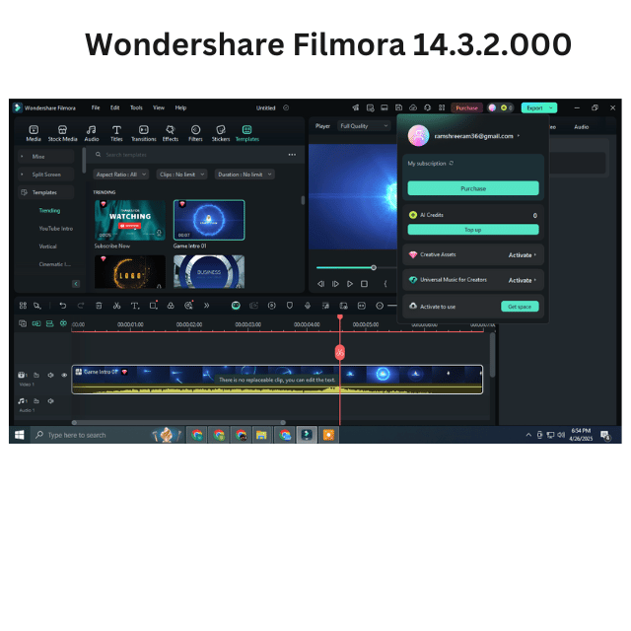Record voiceover with microphone icon
This screenshot has width=631, height=631.
point(308,306)
